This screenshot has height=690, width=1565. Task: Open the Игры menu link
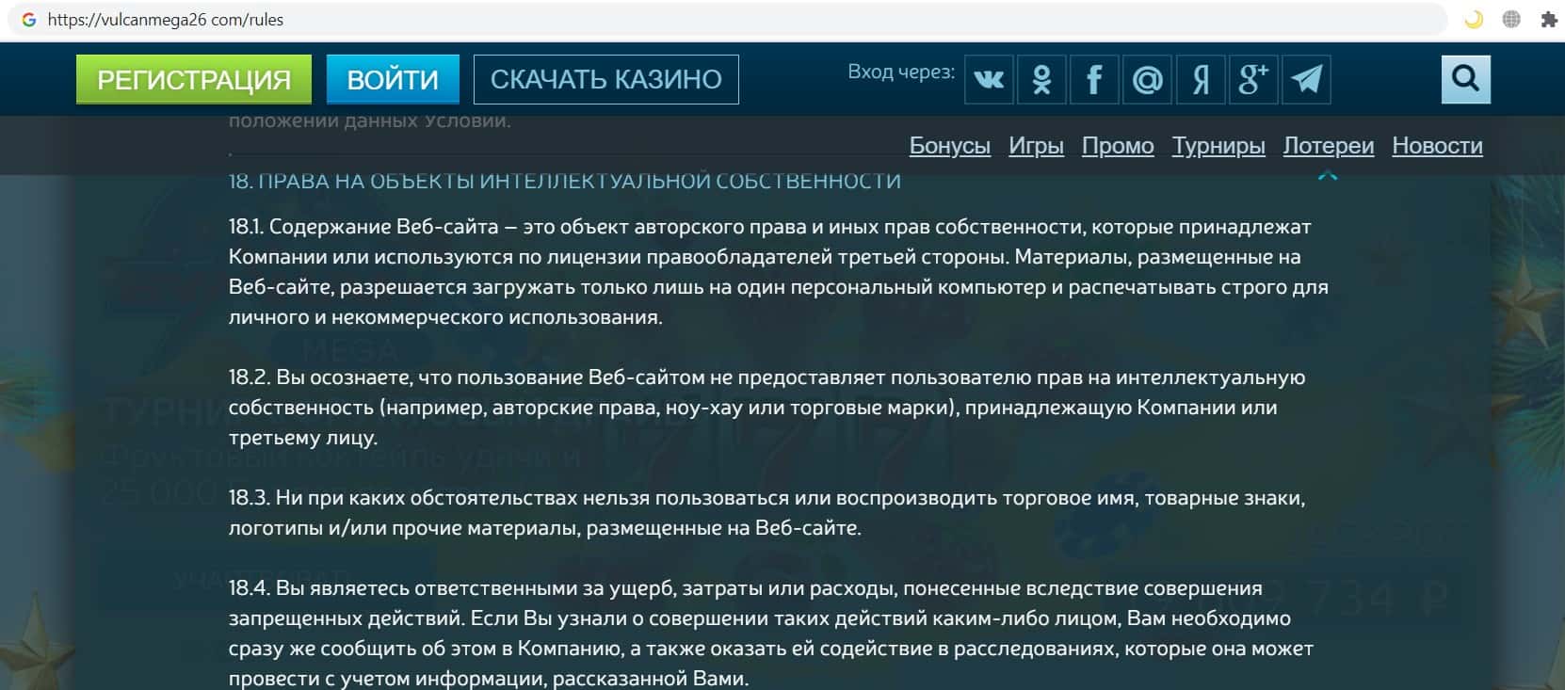(1036, 146)
